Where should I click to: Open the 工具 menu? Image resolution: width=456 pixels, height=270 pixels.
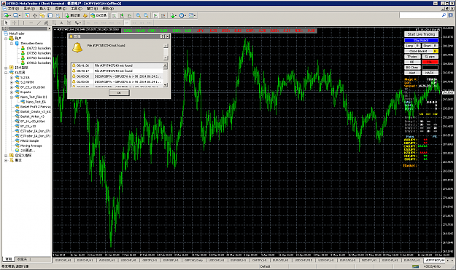pyautogui.click(x=77, y=9)
